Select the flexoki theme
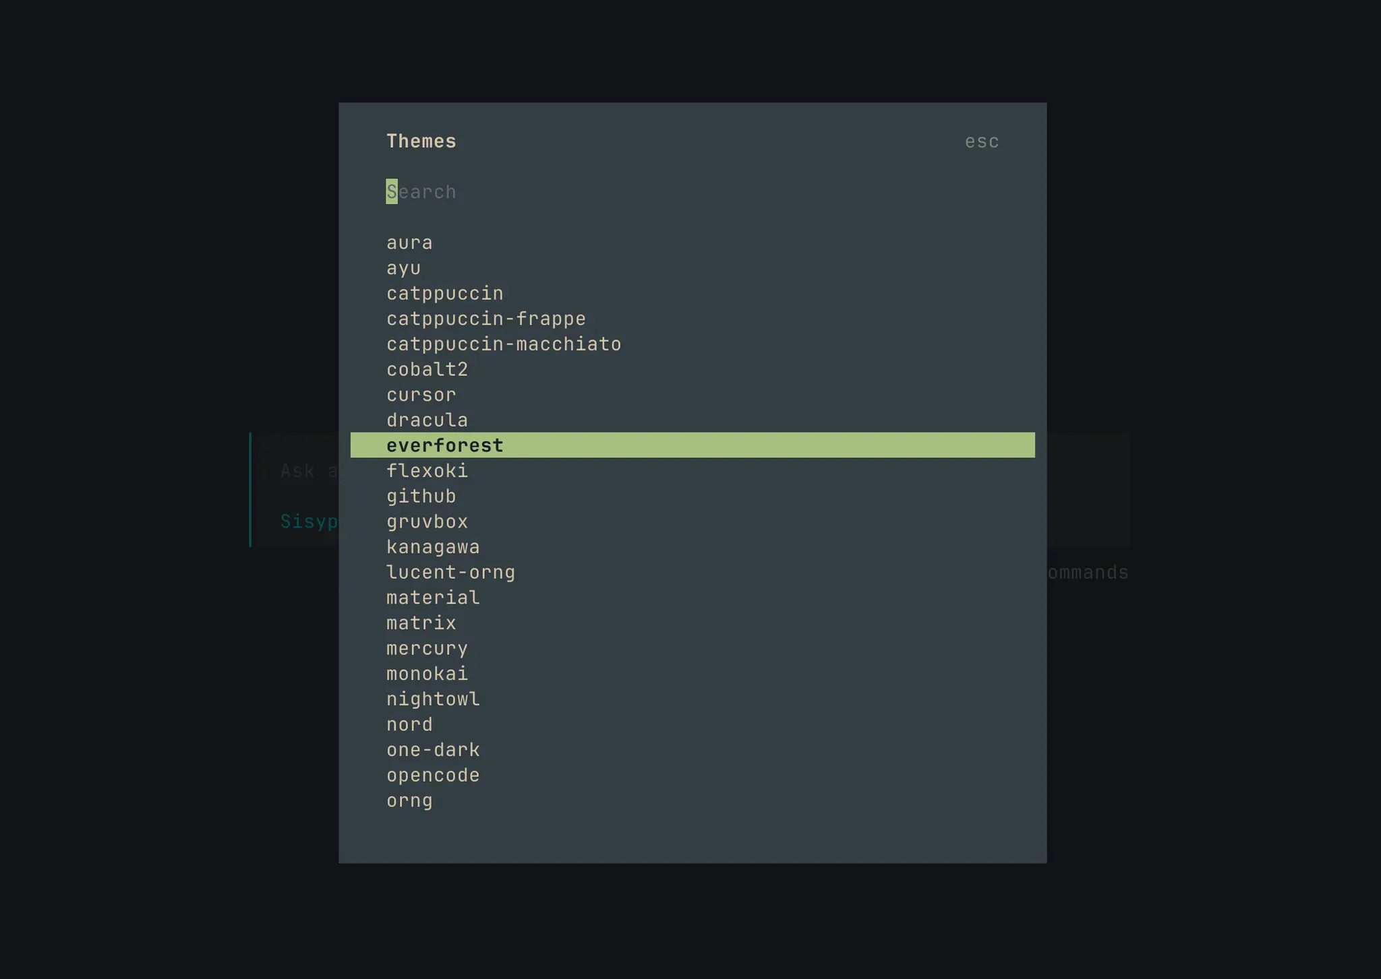This screenshot has width=1381, height=979. (427, 471)
